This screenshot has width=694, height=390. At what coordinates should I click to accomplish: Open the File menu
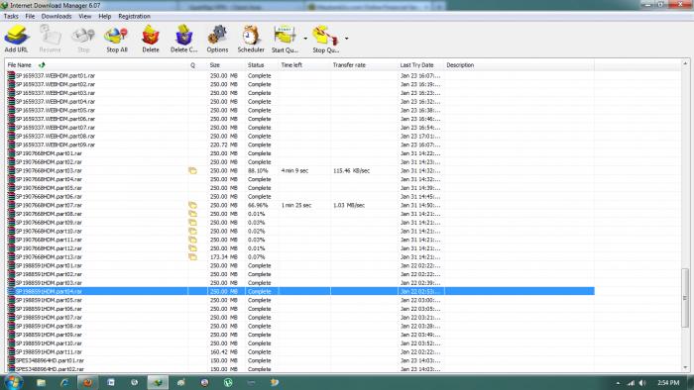coord(30,17)
